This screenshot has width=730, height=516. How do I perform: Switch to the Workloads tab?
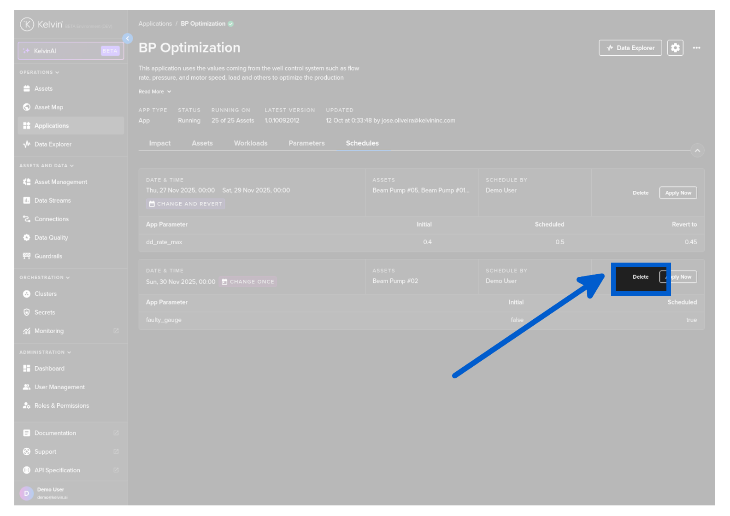coord(250,143)
